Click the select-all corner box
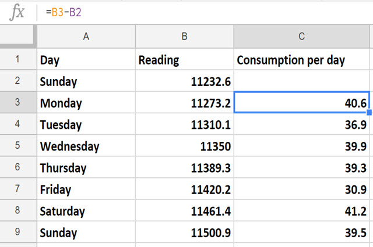373x247 pixels. (x=17, y=36)
